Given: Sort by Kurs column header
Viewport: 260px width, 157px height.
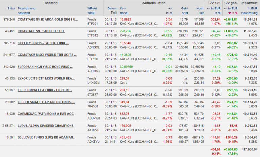Looking at the screenshot, I should (x=123, y=8).
